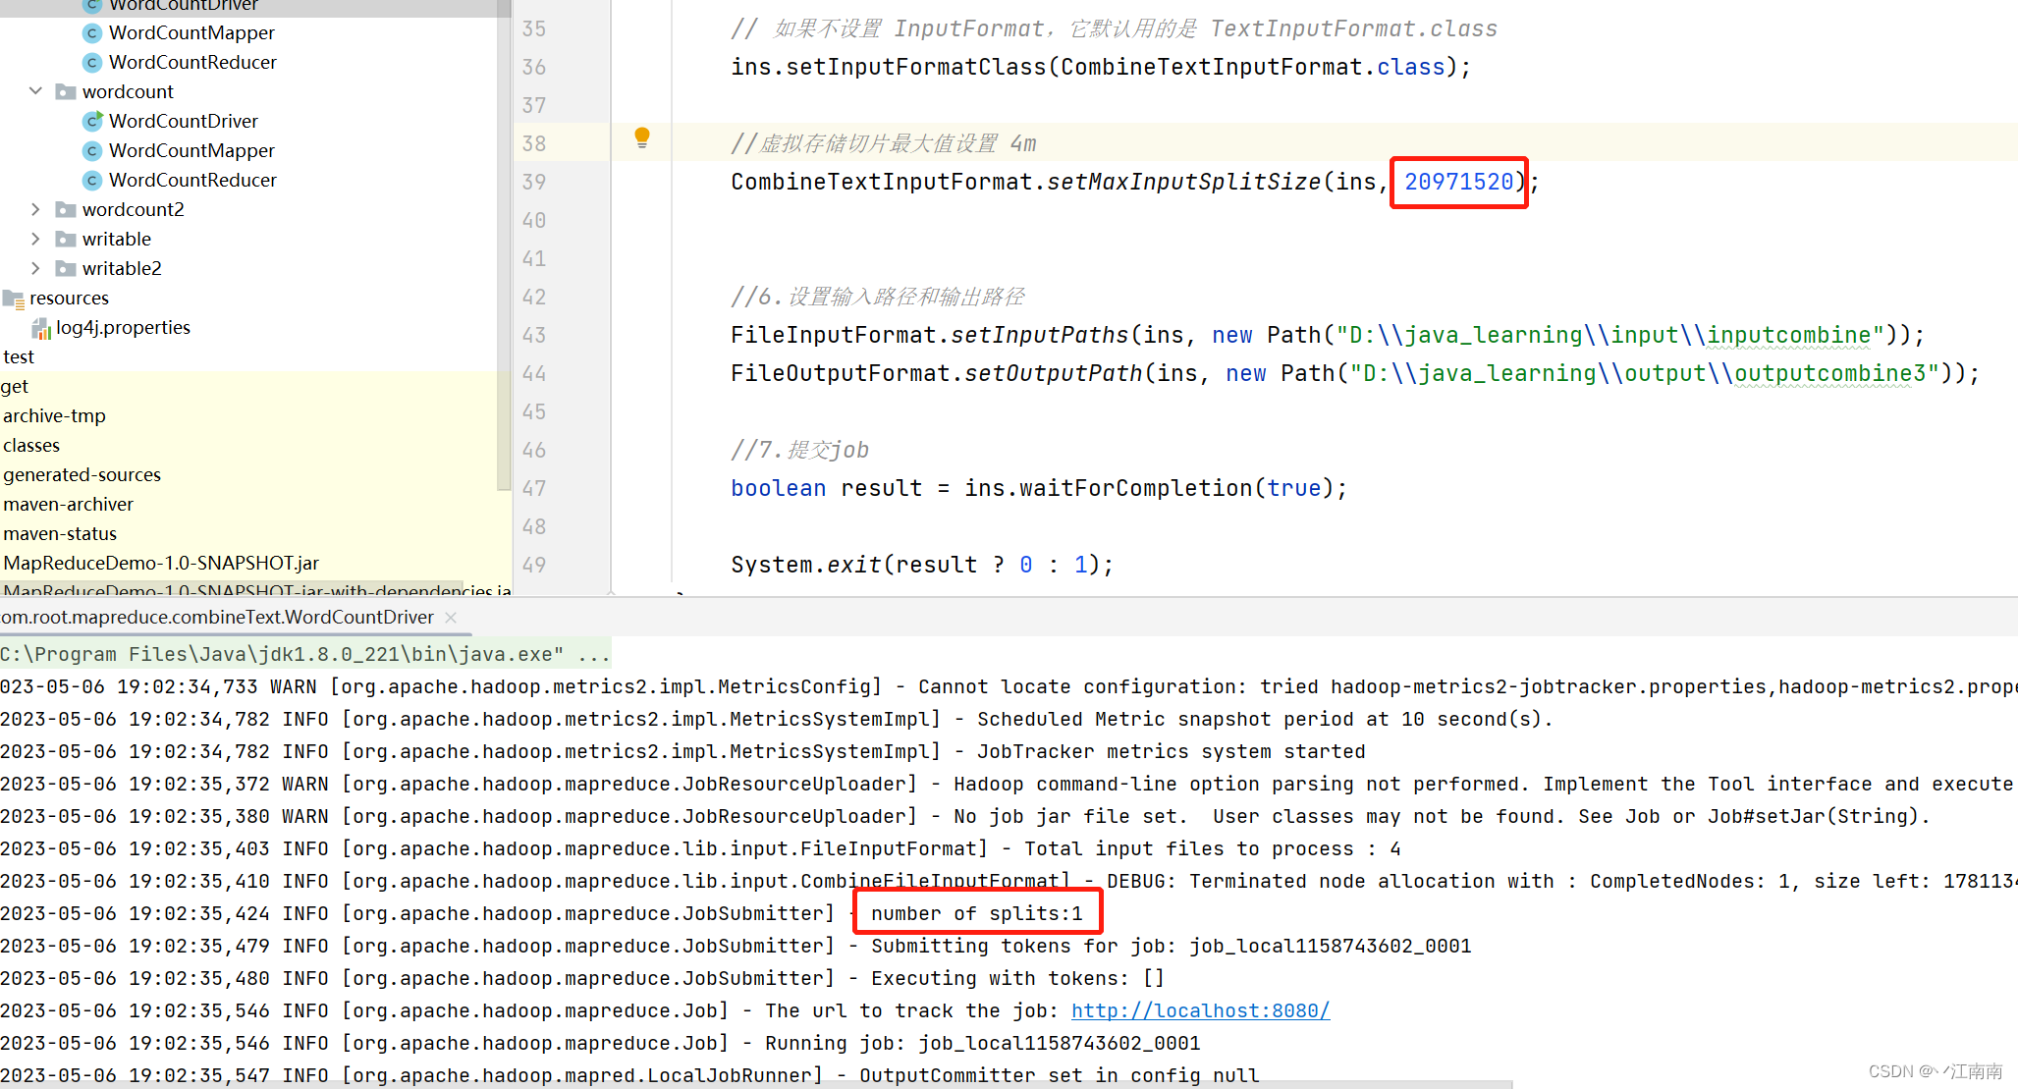Click the System.exit statement on line 49

922,565
